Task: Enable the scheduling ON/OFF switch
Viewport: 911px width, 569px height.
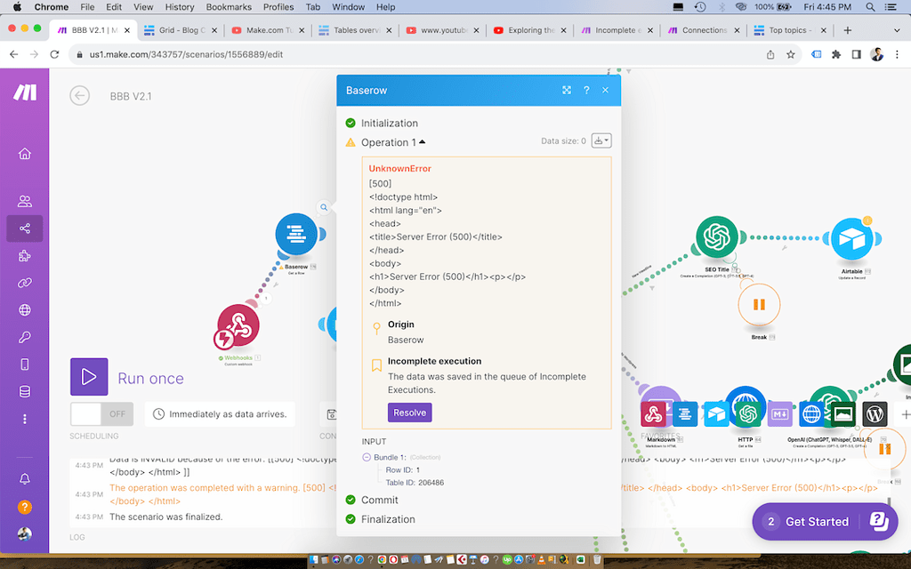Action: pyautogui.click(x=101, y=413)
